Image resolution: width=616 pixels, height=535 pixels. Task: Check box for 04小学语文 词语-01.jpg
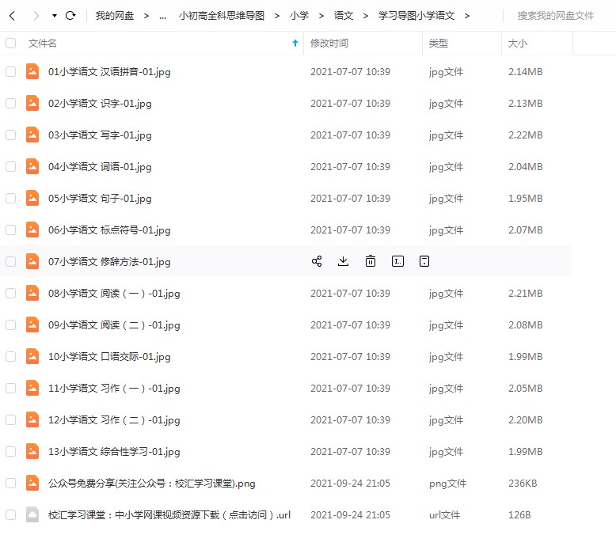click(11, 166)
